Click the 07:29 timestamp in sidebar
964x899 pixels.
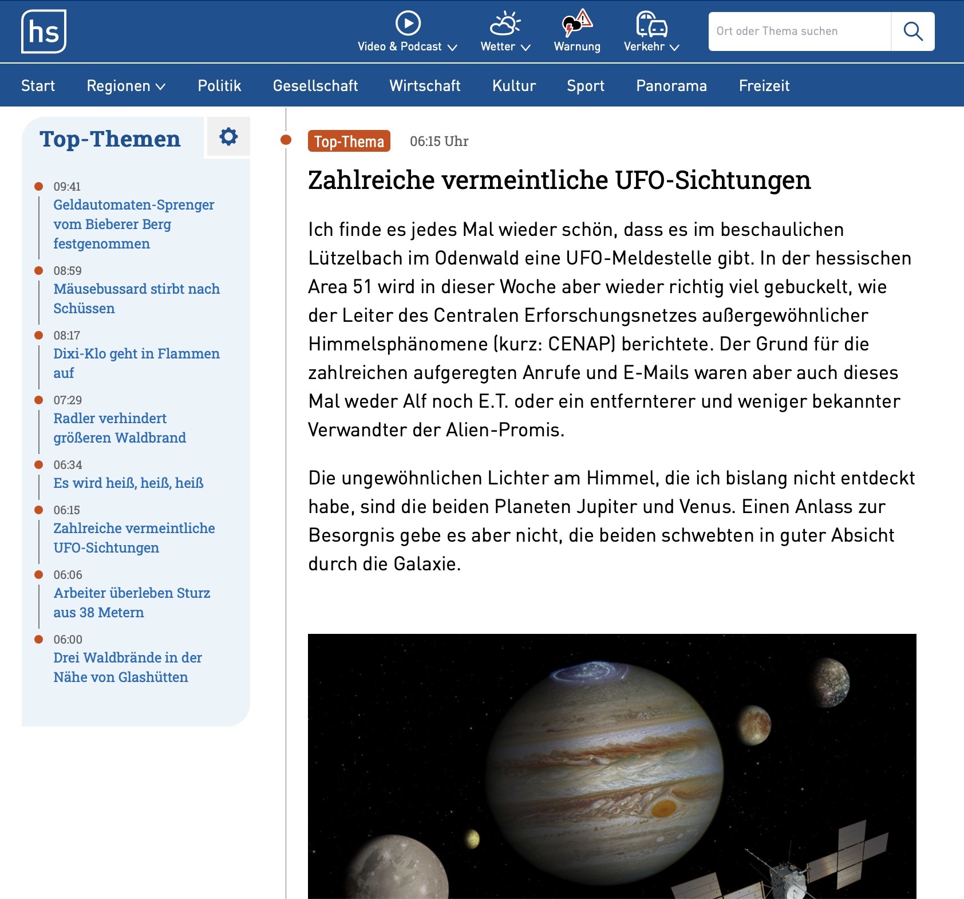68,400
